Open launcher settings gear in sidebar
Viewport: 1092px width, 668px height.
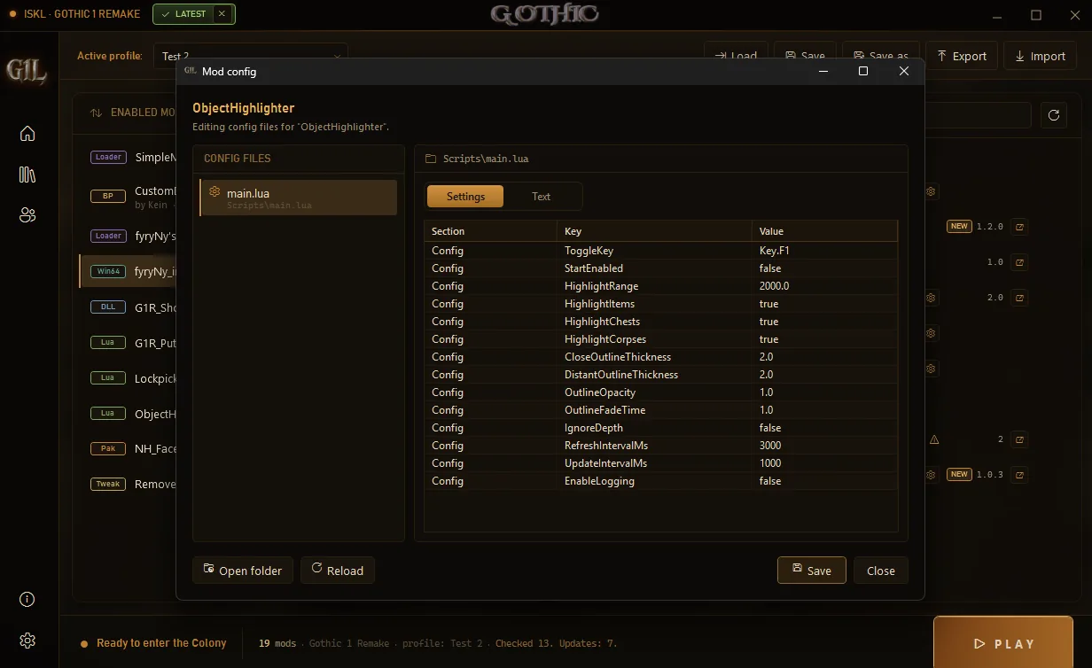point(27,641)
